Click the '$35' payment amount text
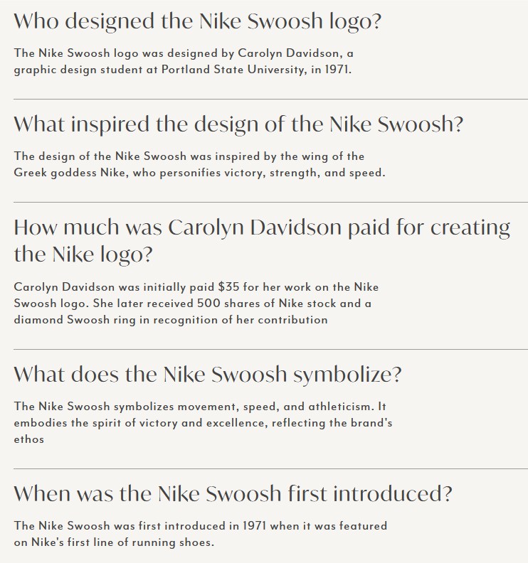 click(228, 287)
